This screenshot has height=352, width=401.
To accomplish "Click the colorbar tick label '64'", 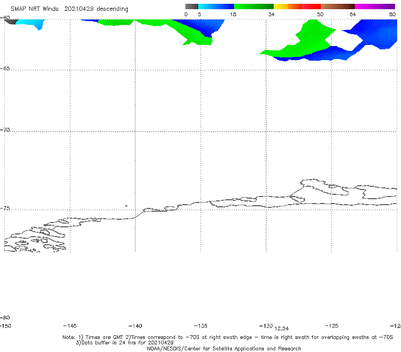I will tap(353, 14).
